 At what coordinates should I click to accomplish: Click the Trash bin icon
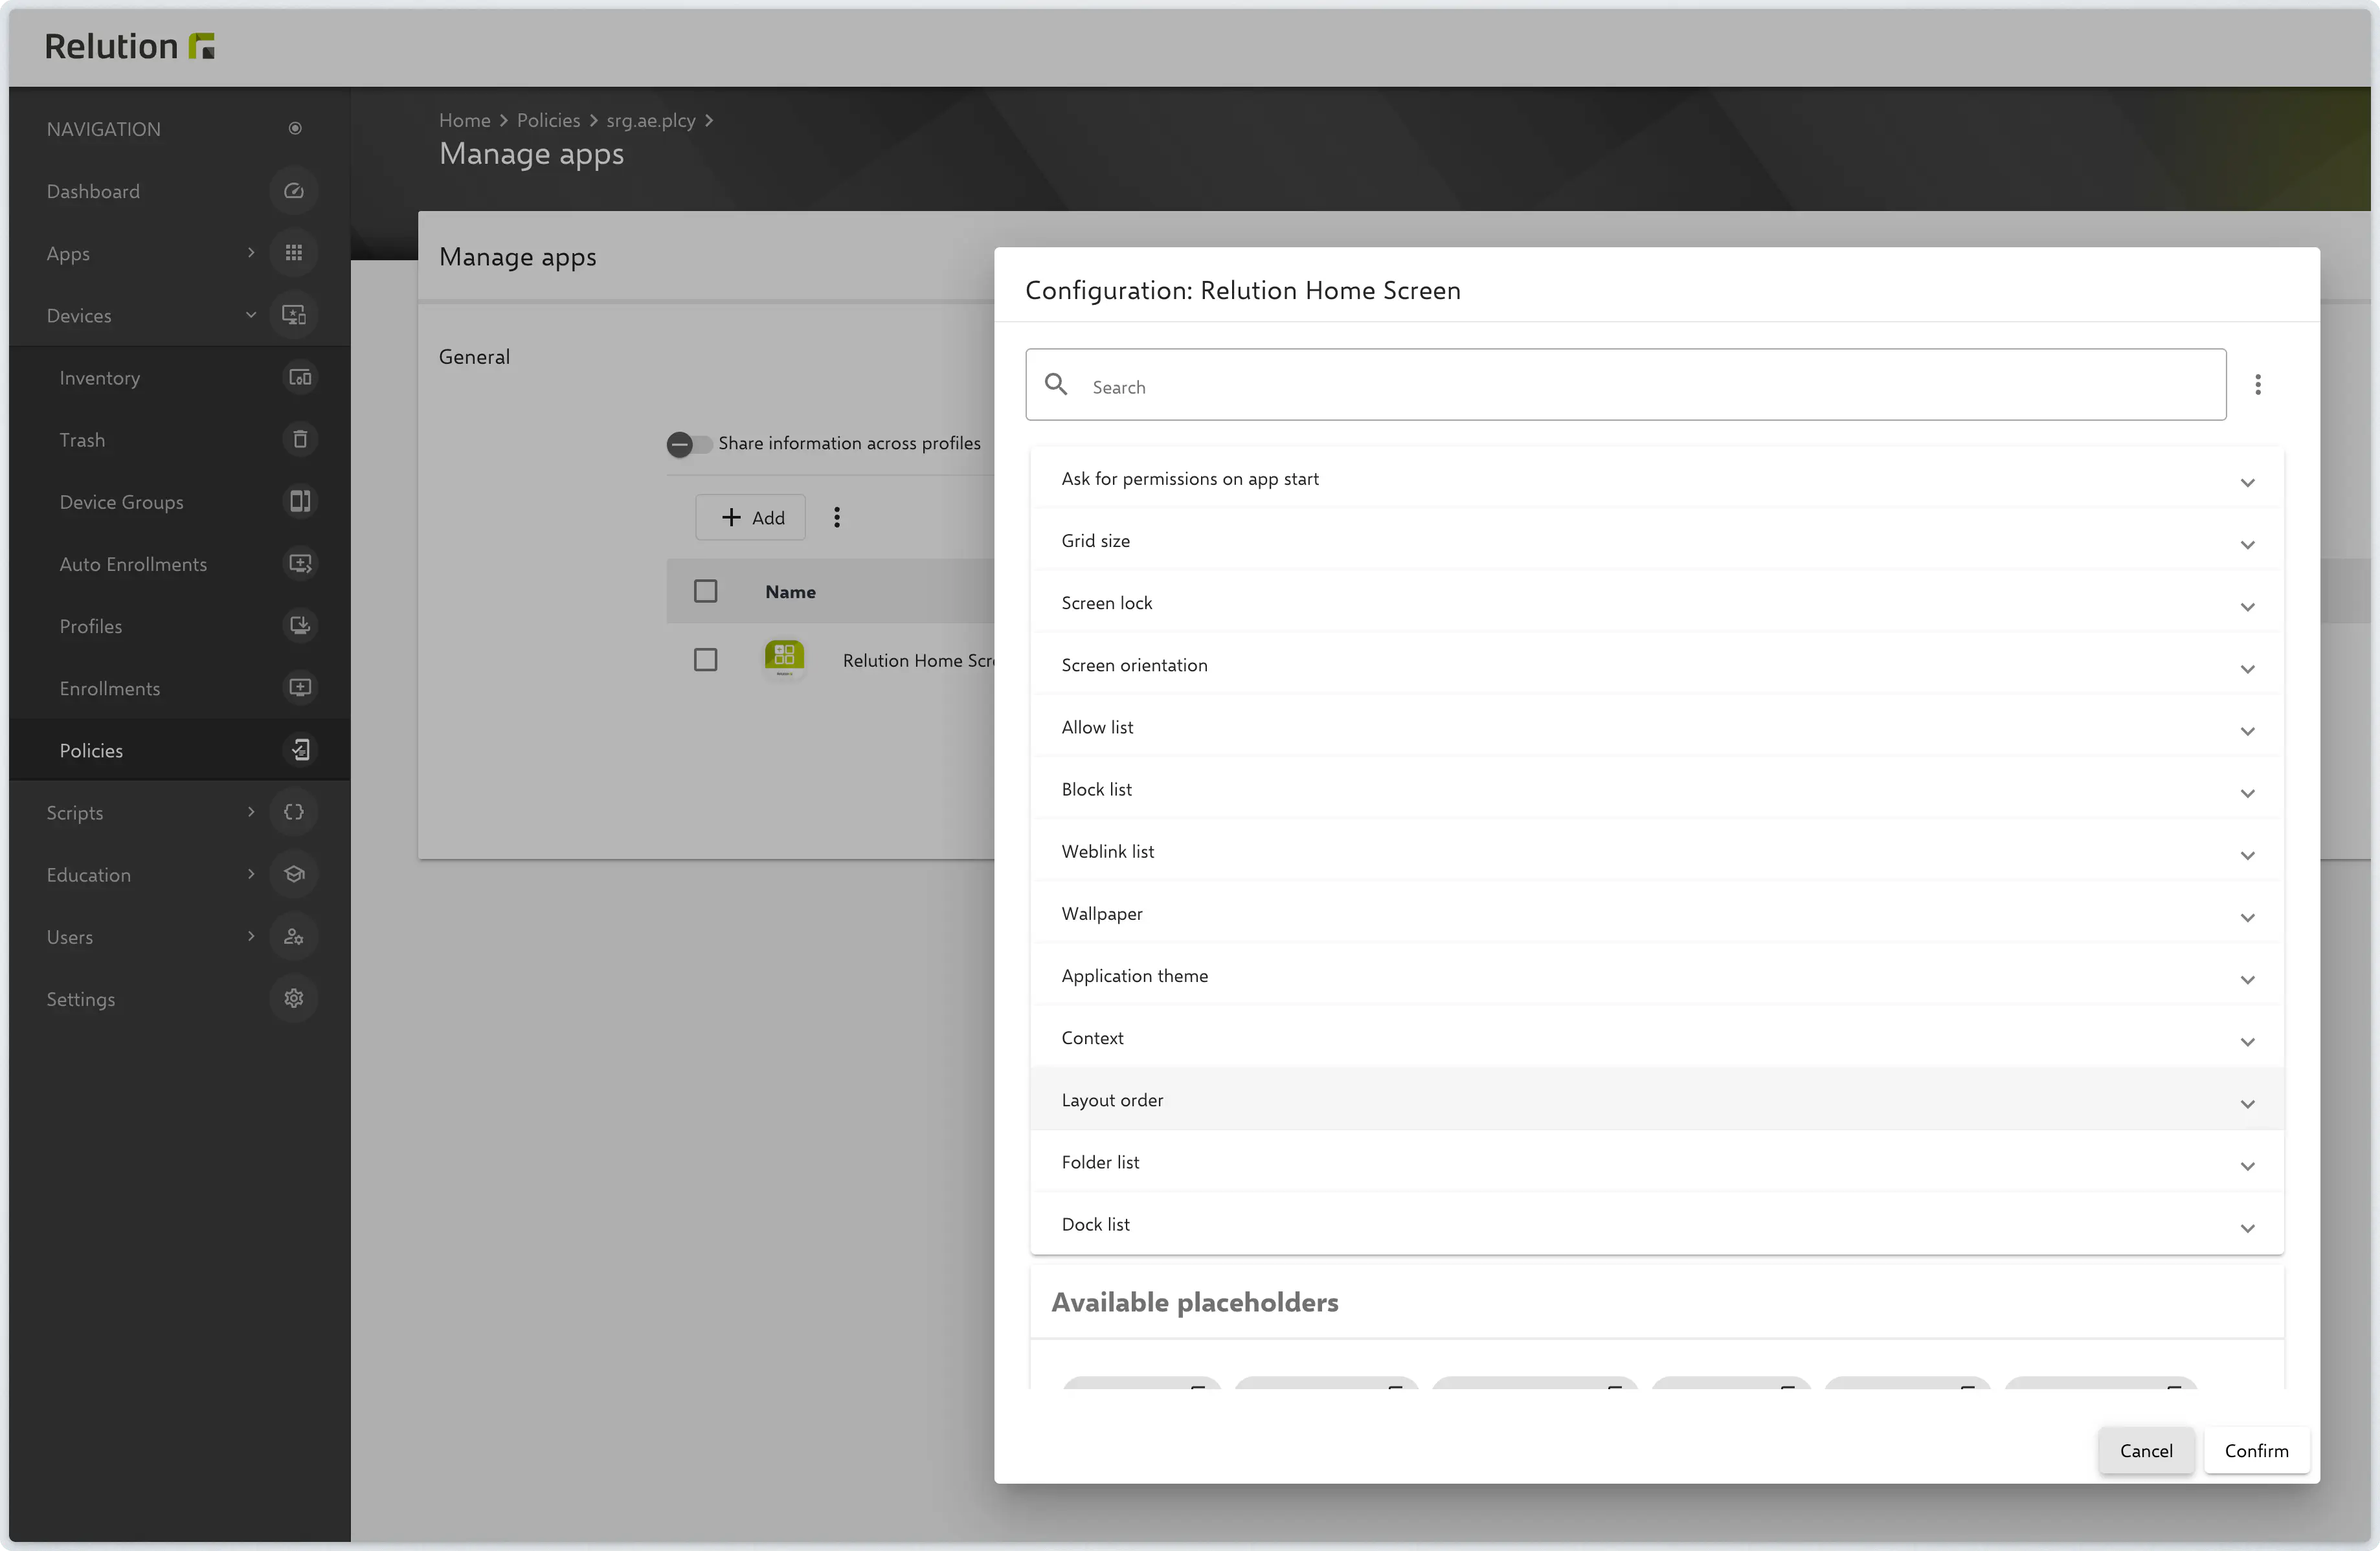299,440
